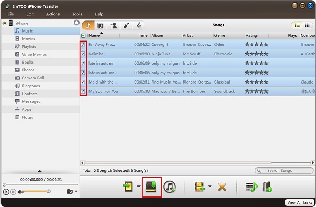Click Add files to device icon
Image resolution: width=316 pixels, height=207 pixels.
click(x=128, y=187)
